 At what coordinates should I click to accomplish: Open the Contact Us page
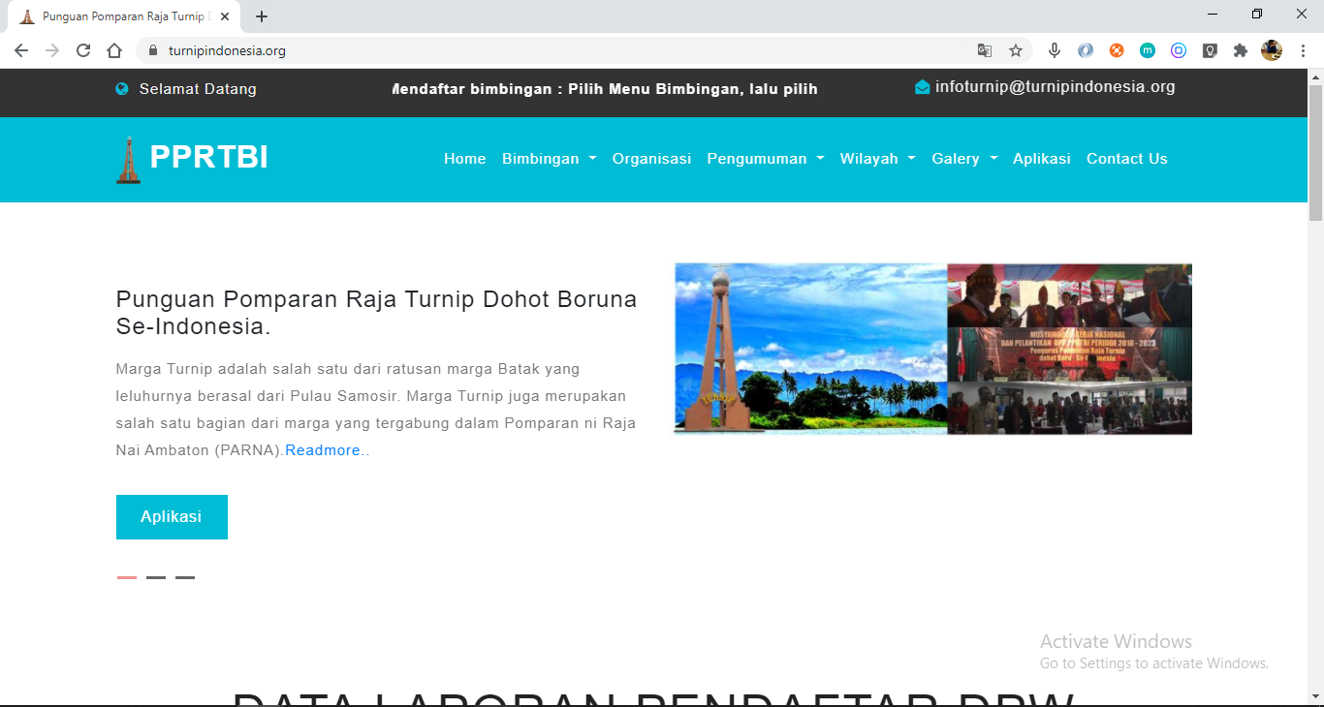[x=1126, y=159]
